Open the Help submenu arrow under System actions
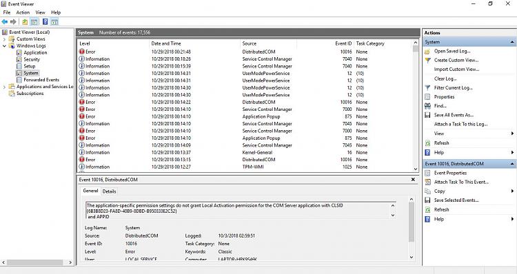 click(x=512, y=152)
